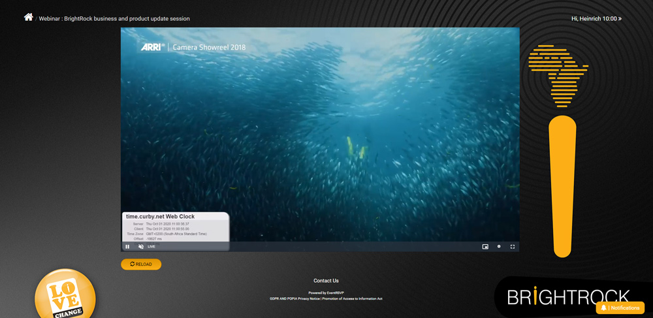Expand the Hi, Heinrich user menu

pyautogui.click(x=596, y=19)
